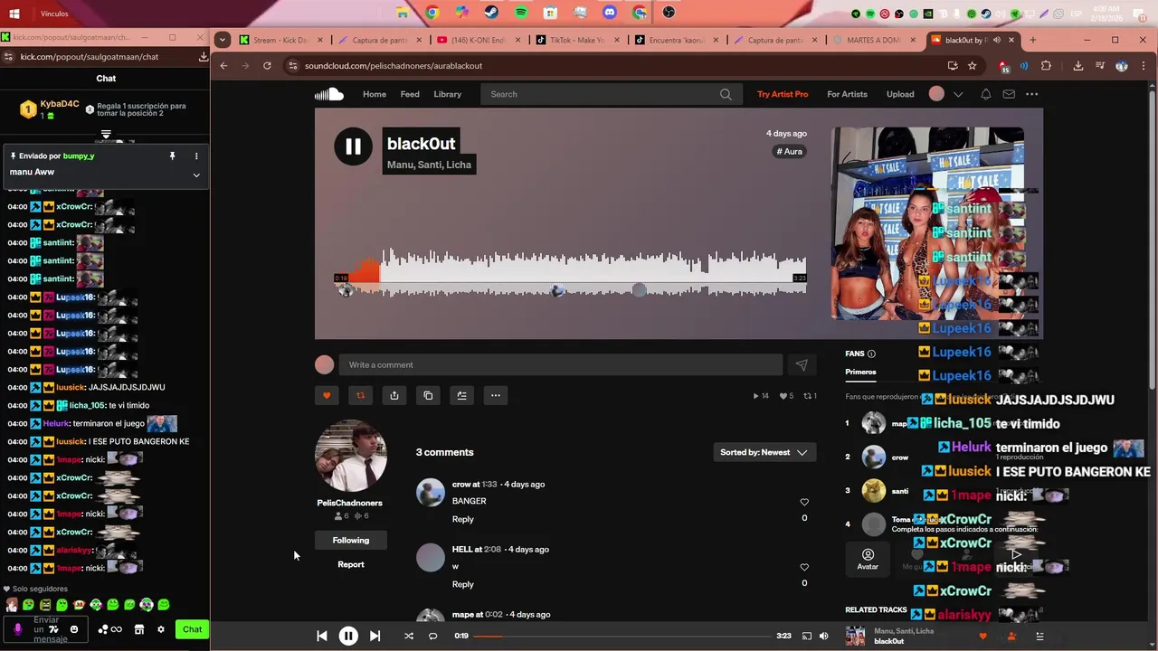Click Try Artist Pro link
Screen dimensions: 1158x651
pyautogui.click(x=783, y=94)
